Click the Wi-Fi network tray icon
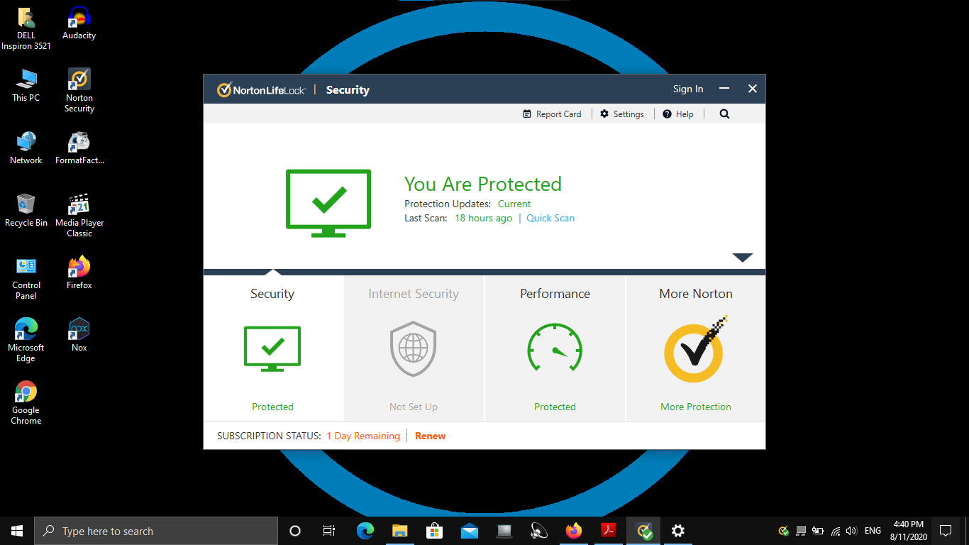Image resolution: width=969 pixels, height=545 pixels. (x=835, y=531)
